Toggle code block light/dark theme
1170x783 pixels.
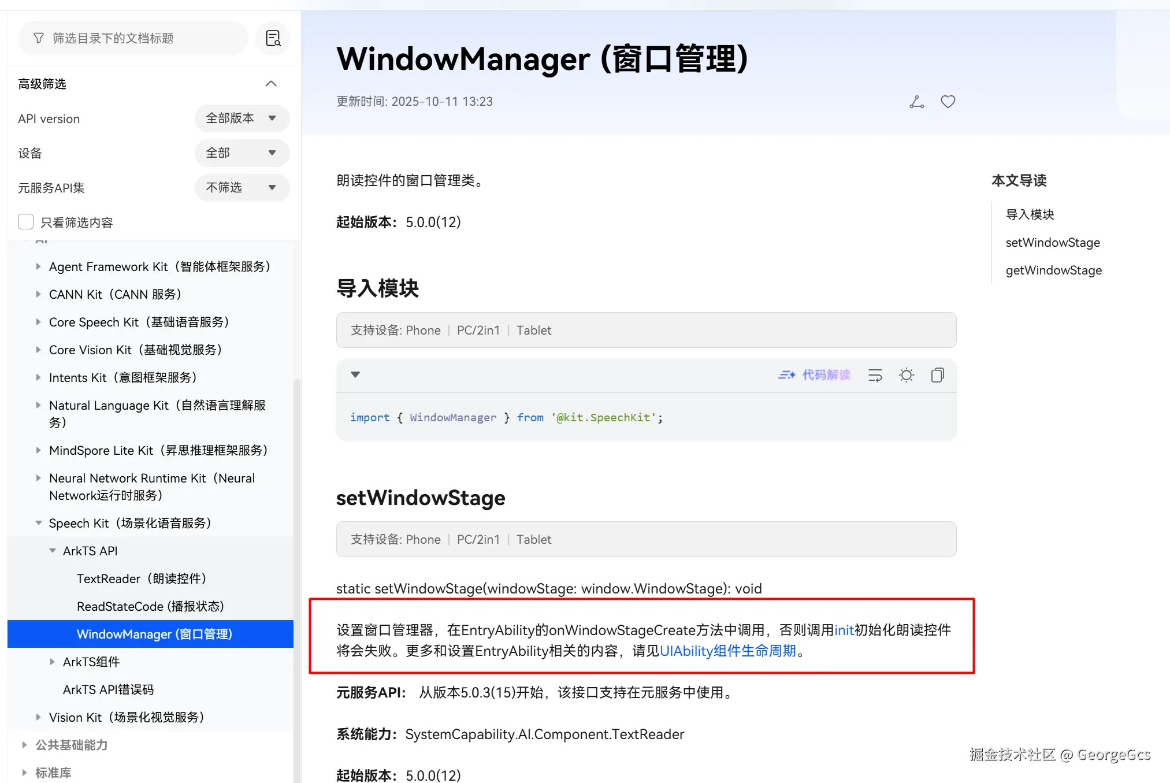[906, 375]
